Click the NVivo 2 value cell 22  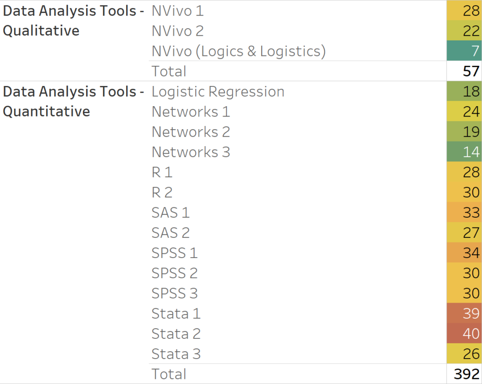[x=464, y=31]
